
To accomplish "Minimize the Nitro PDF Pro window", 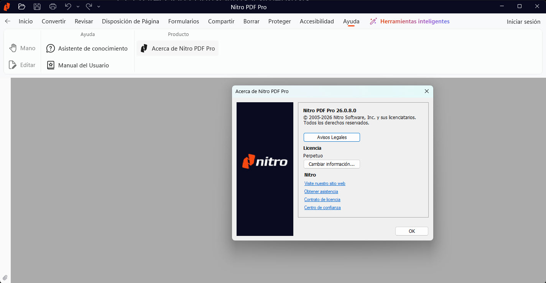I will (502, 6).
